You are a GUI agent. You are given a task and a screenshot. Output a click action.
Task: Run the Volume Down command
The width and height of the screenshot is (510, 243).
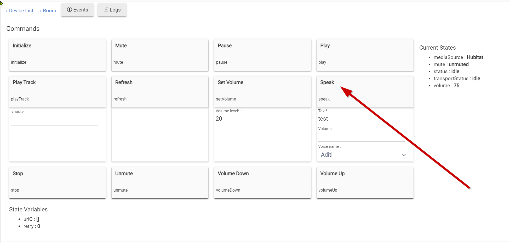click(262, 183)
